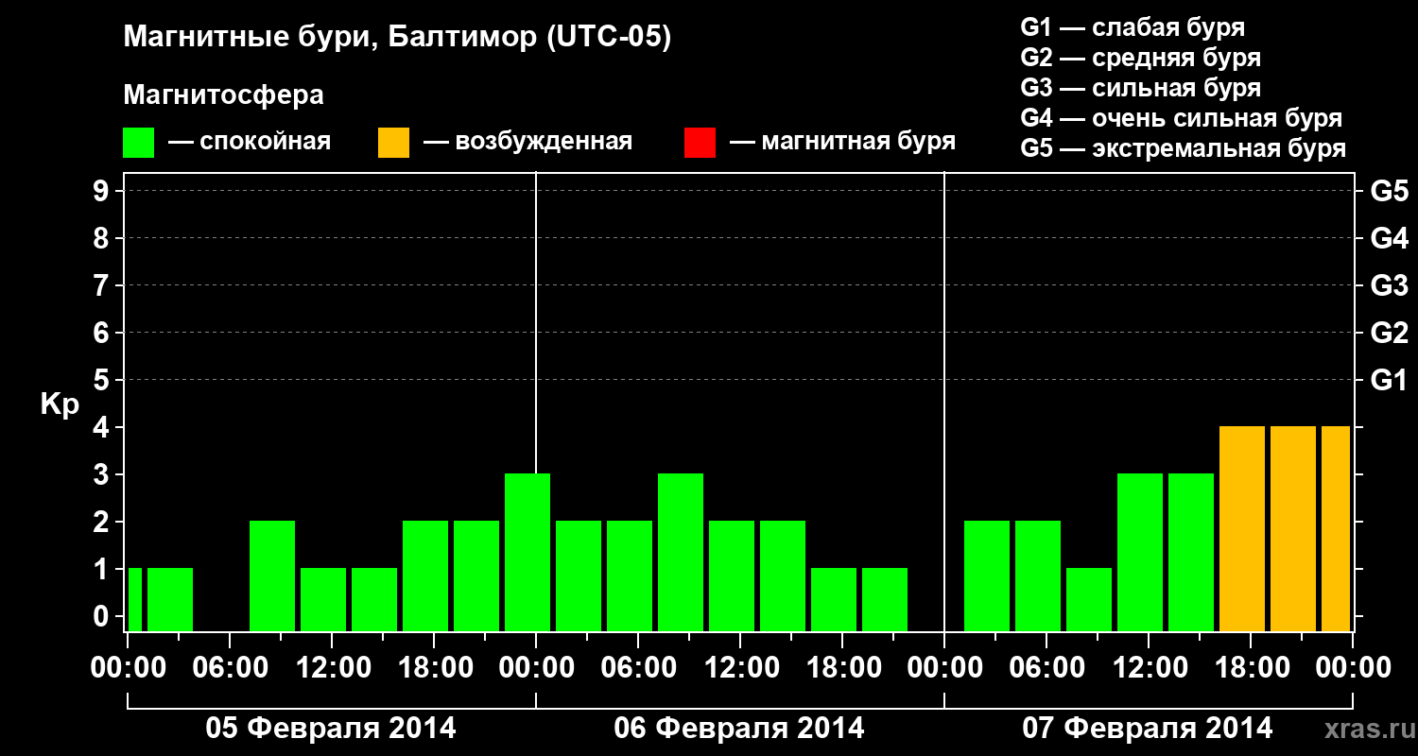Click the '— магнитная буря' legend text
Image resolution: width=1418 pixels, height=756 pixels.
pyautogui.click(x=842, y=143)
